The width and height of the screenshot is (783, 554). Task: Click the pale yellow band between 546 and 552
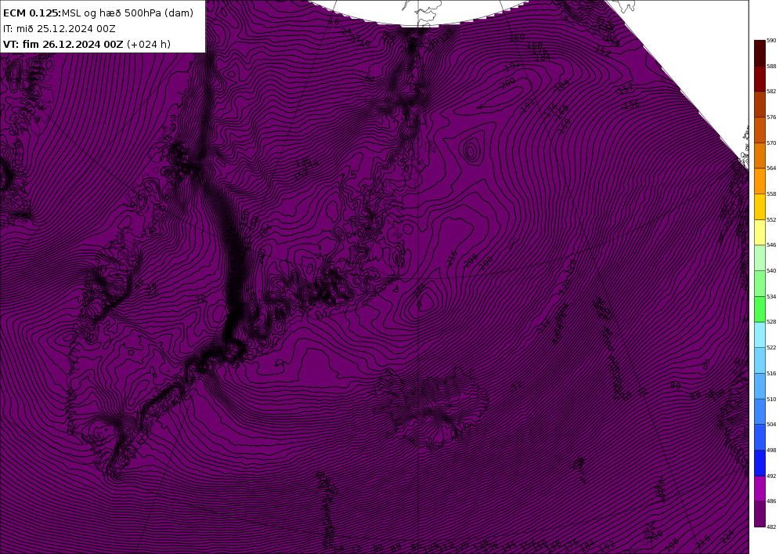click(760, 232)
